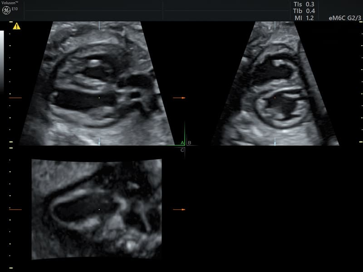Click the orange line left of plane C
363x272 pixels.
pyautogui.click(x=15, y=209)
